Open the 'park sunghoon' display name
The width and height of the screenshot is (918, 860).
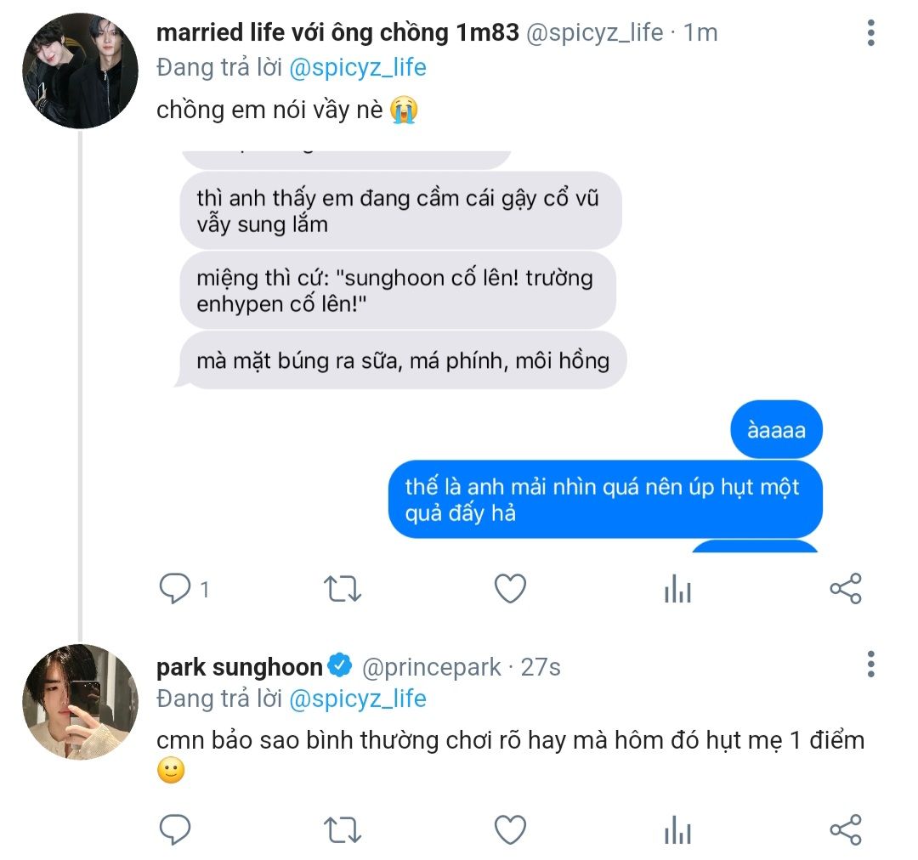coord(240,667)
